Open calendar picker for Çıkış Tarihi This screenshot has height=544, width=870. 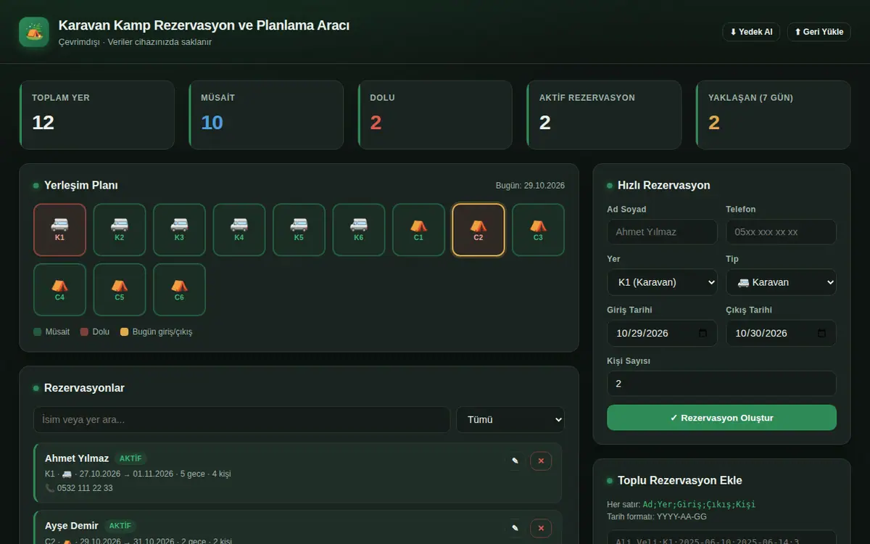click(821, 334)
